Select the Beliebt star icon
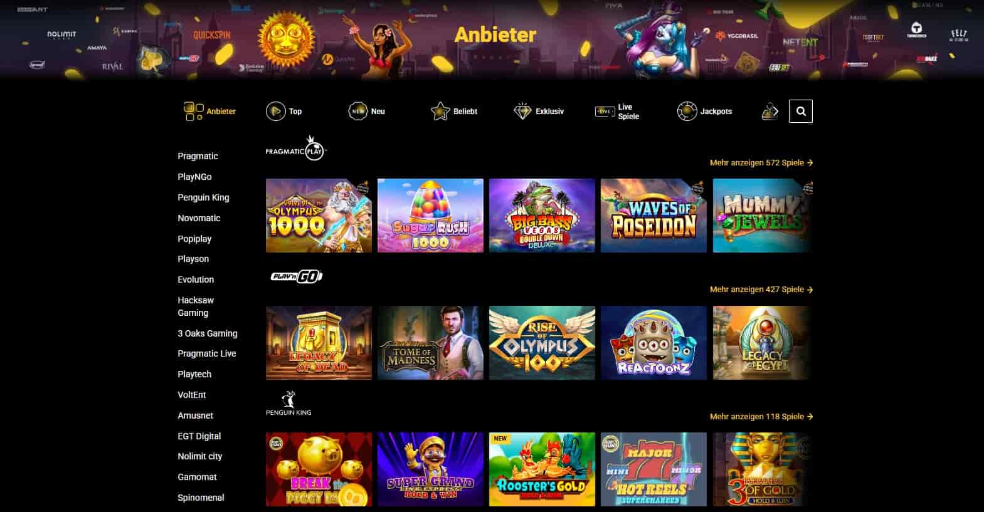The height and width of the screenshot is (512, 984). pos(440,112)
